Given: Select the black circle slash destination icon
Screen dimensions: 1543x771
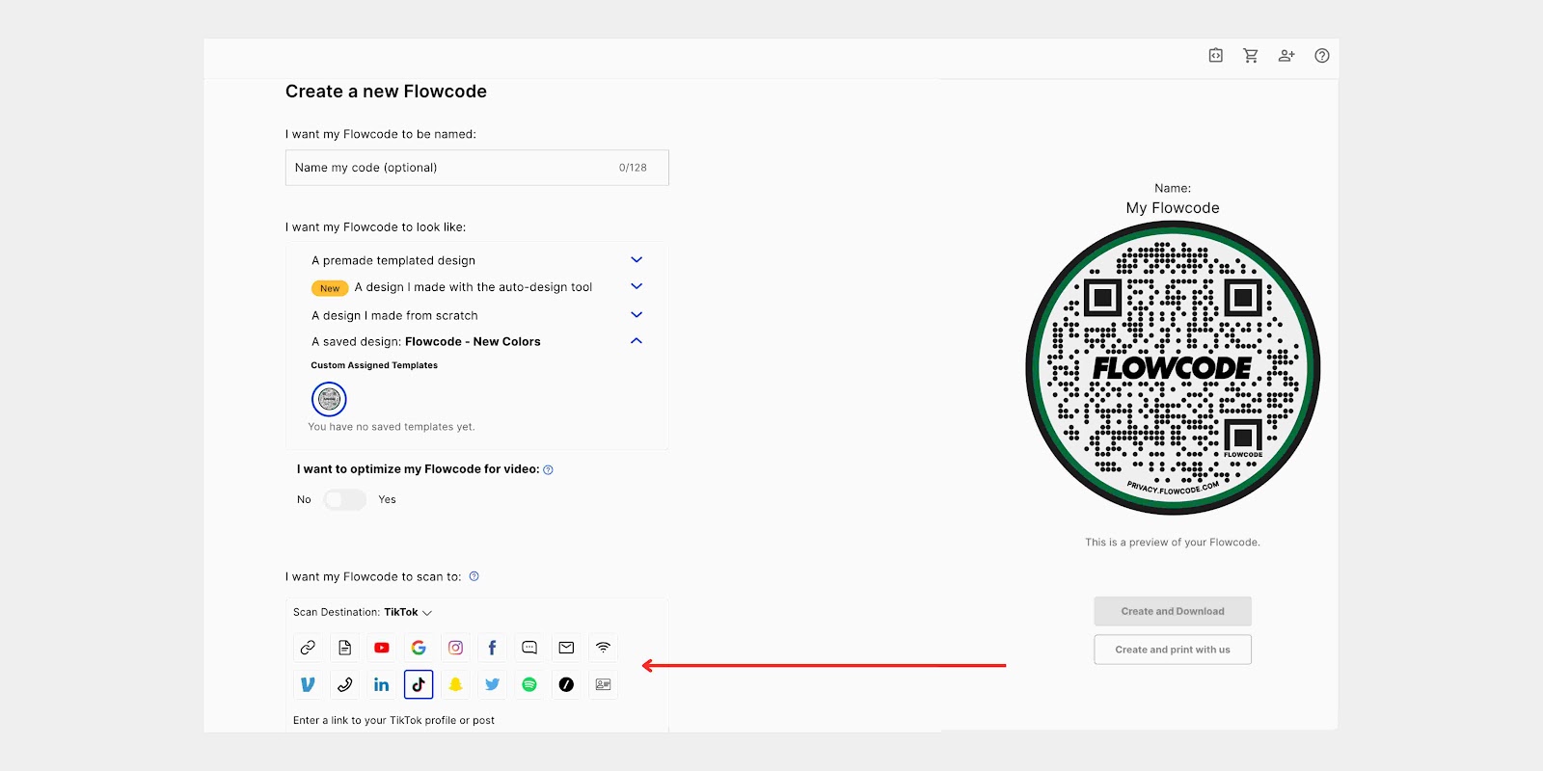Looking at the screenshot, I should [566, 684].
